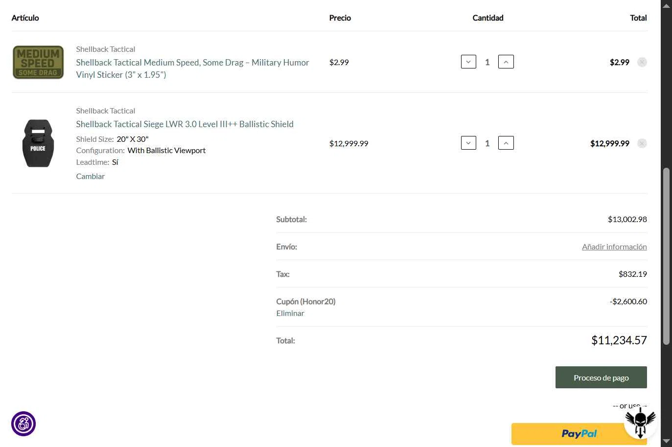Click Cambiar to change shield options
672x447 pixels.
[x=90, y=177]
